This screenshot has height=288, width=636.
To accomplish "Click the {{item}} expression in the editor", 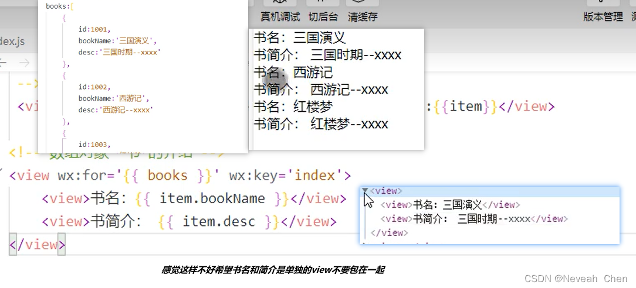I will 466,107.
